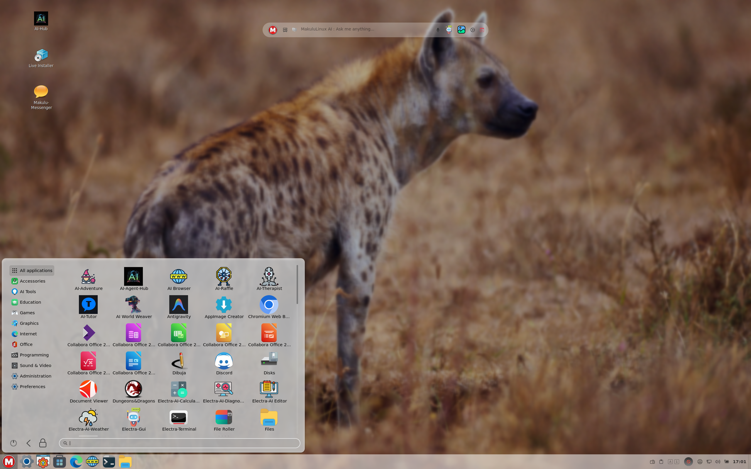751x469 pixels.
Task: Open the image generator icon in AI bar
Action: [461, 30]
